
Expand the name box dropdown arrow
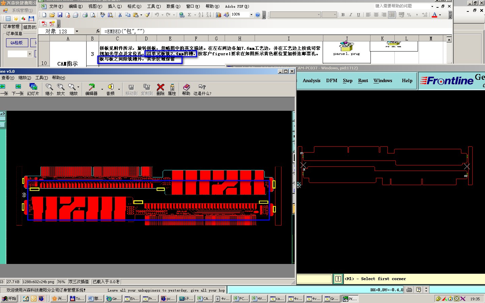(77, 31)
